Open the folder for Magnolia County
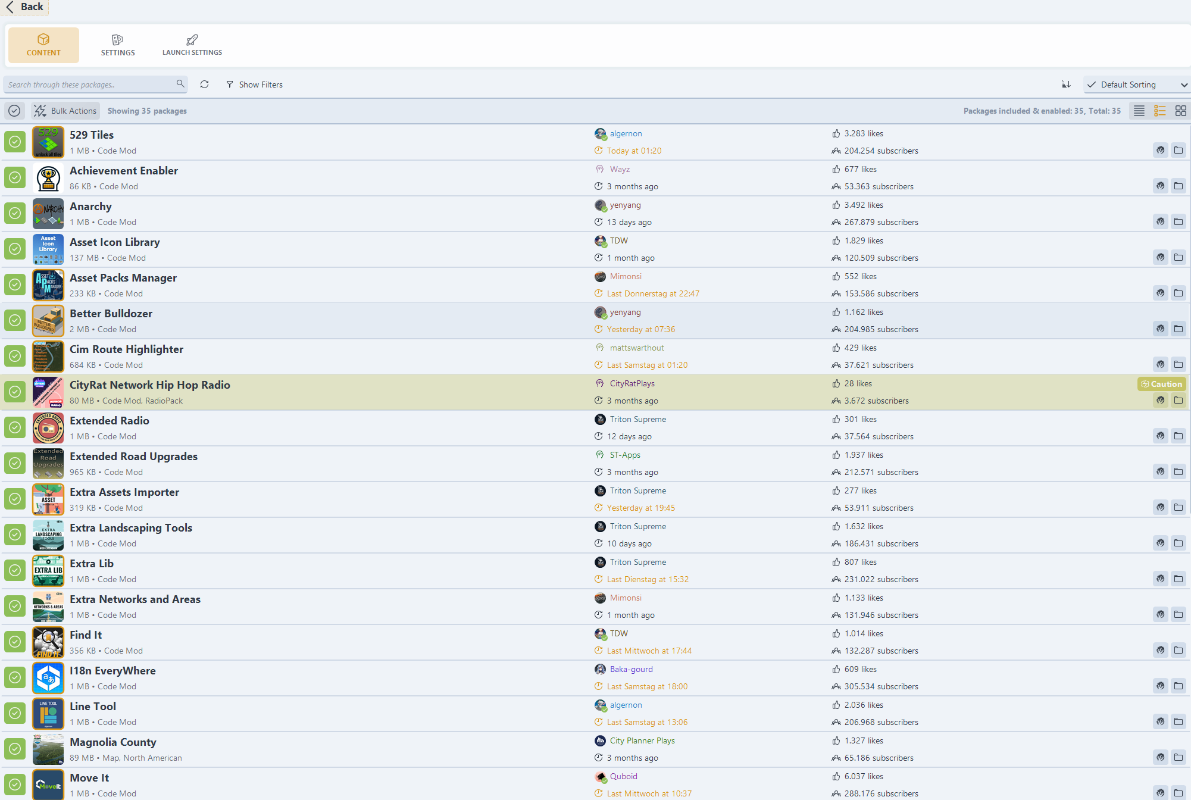 tap(1179, 757)
